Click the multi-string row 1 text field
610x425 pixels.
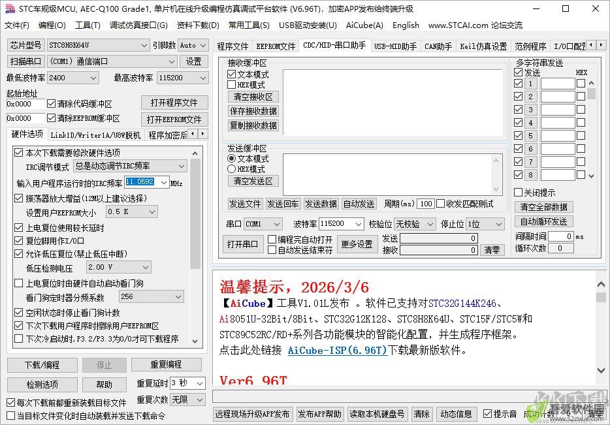tap(558, 84)
